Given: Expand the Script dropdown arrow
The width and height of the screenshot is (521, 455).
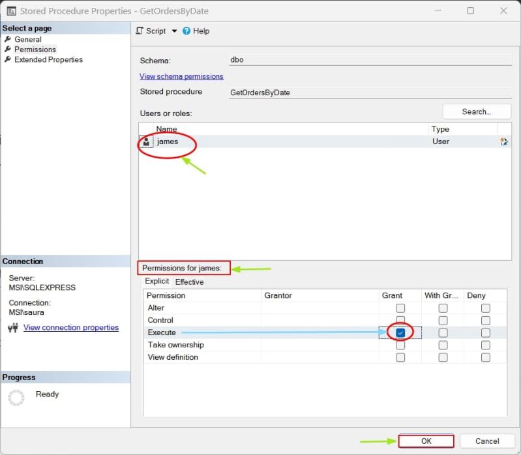Looking at the screenshot, I should [x=174, y=31].
